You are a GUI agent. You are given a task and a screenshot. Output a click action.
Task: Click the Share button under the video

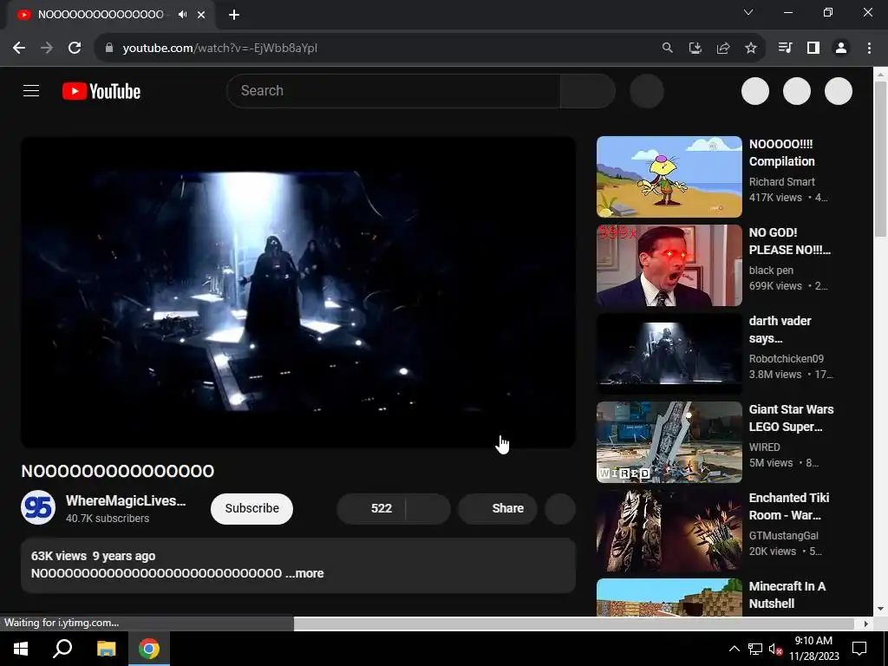(497, 508)
